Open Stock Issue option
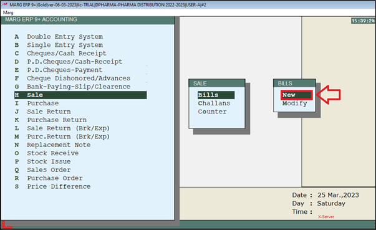Viewport: 376px width, 230px height. pyautogui.click(x=49, y=161)
